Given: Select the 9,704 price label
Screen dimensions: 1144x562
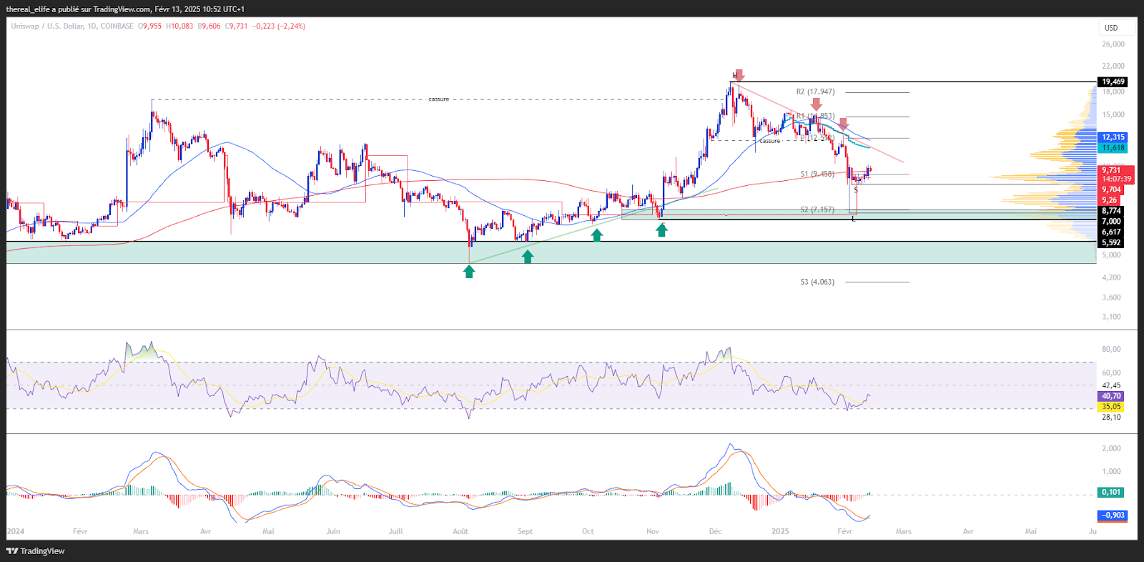Looking at the screenshot, I should click(1111, 190).
